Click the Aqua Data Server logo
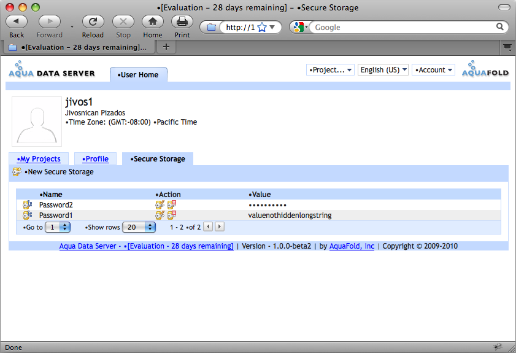The height and width of the screenshot is (353, 516). coord(52,69)
